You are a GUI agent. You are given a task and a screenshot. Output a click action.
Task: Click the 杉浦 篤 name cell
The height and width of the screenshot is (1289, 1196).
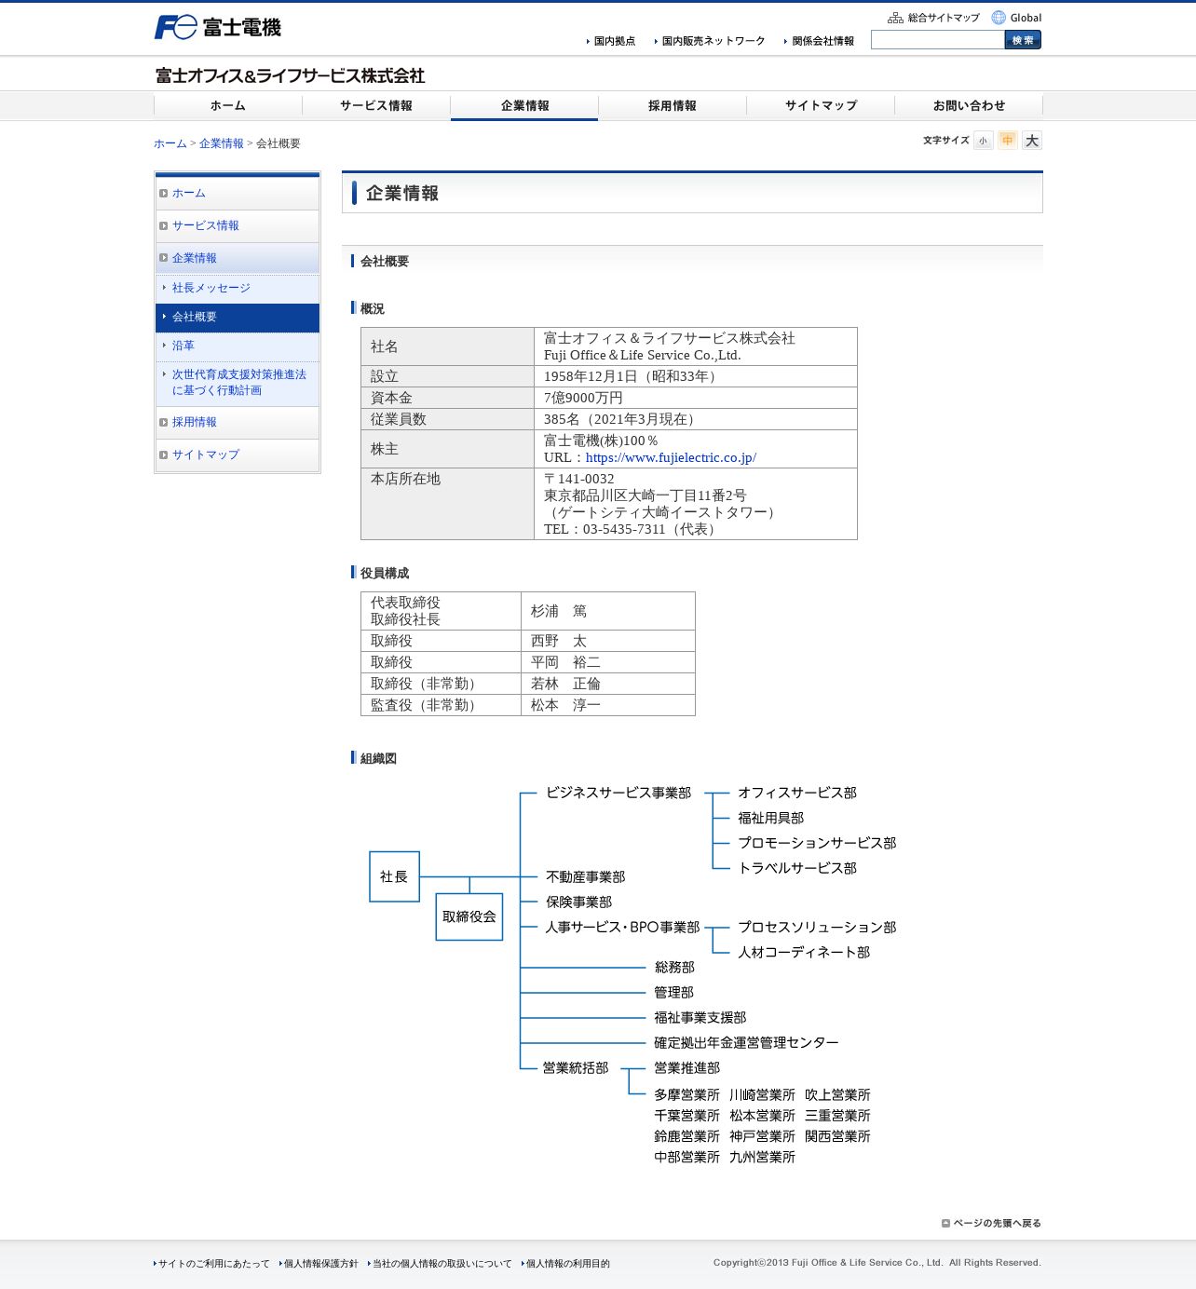(607, 611)
